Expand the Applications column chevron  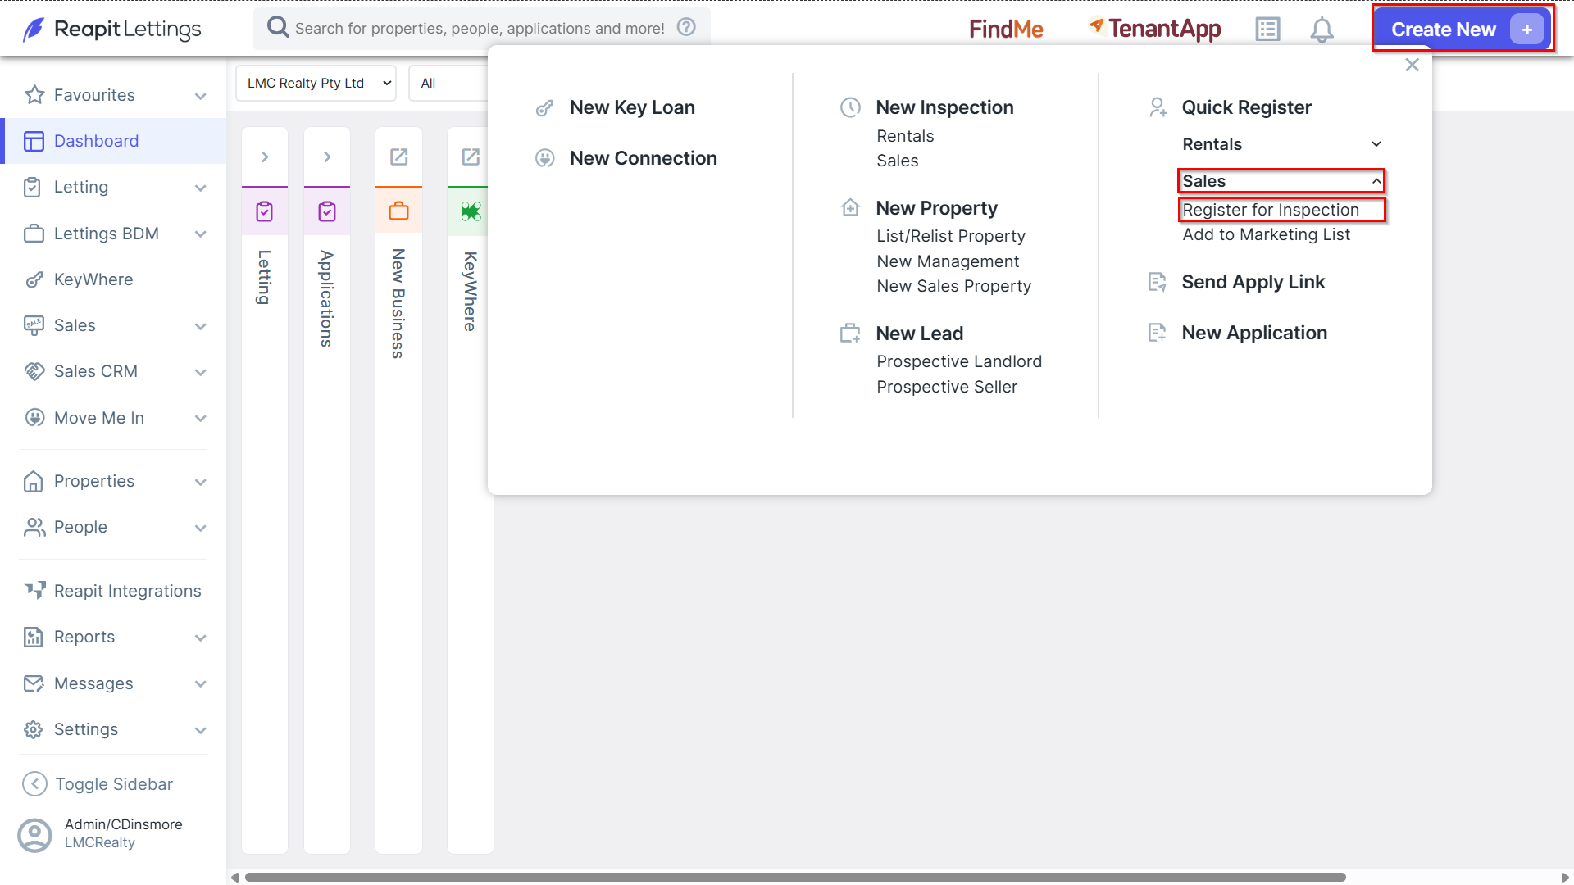tap(327, 157)
